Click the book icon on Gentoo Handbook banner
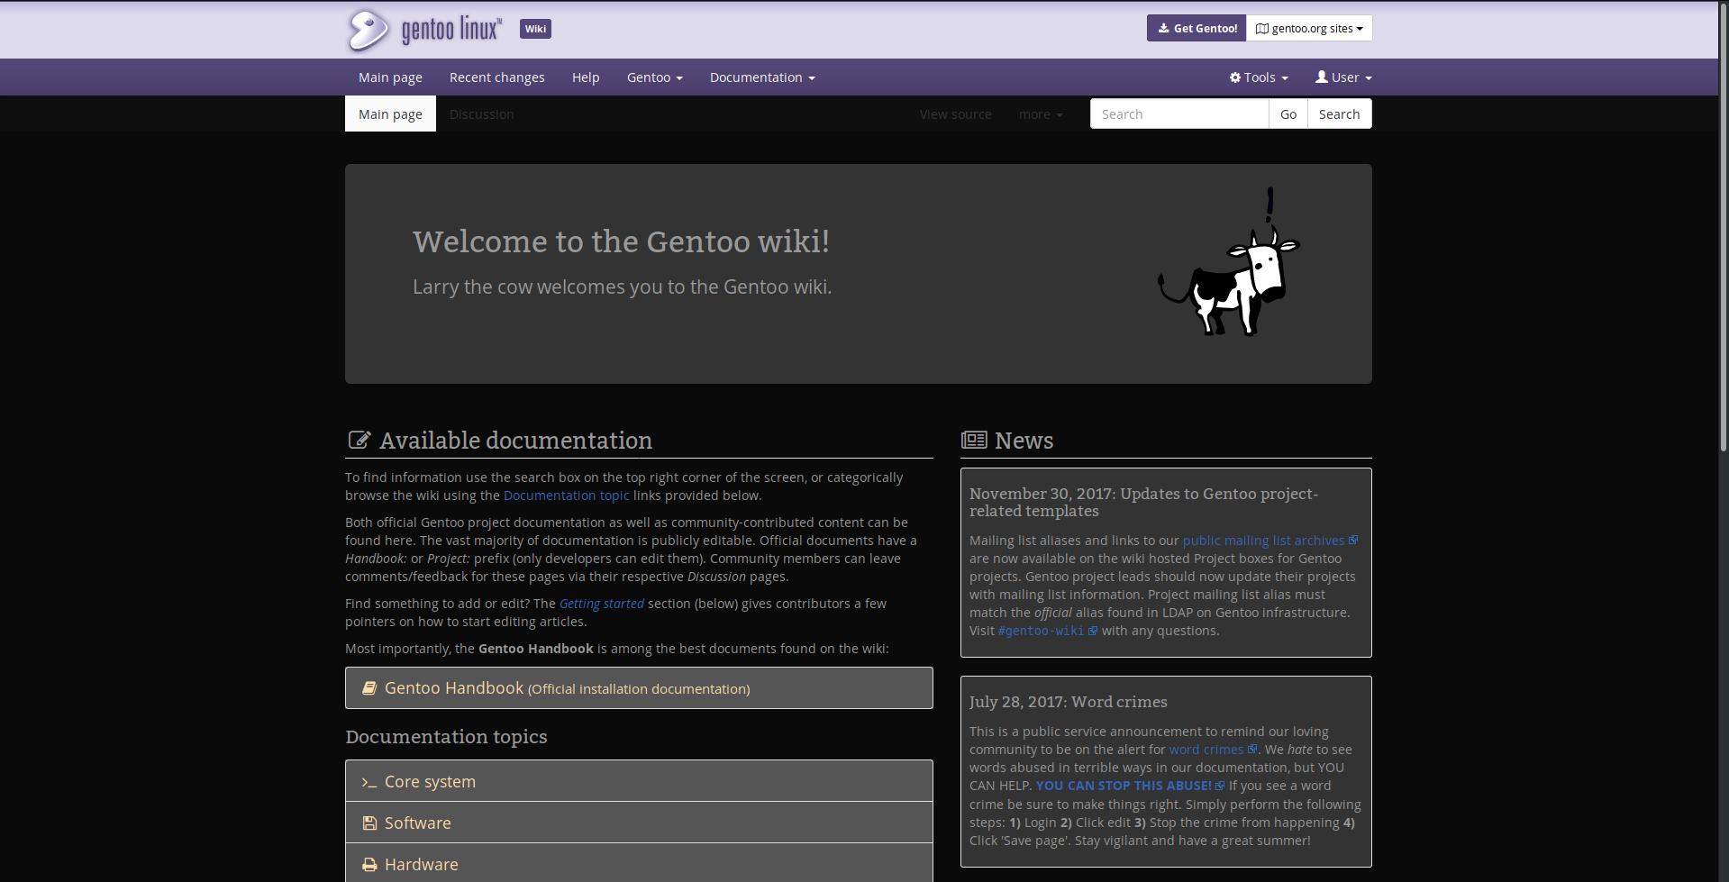 tap(369, 687)
